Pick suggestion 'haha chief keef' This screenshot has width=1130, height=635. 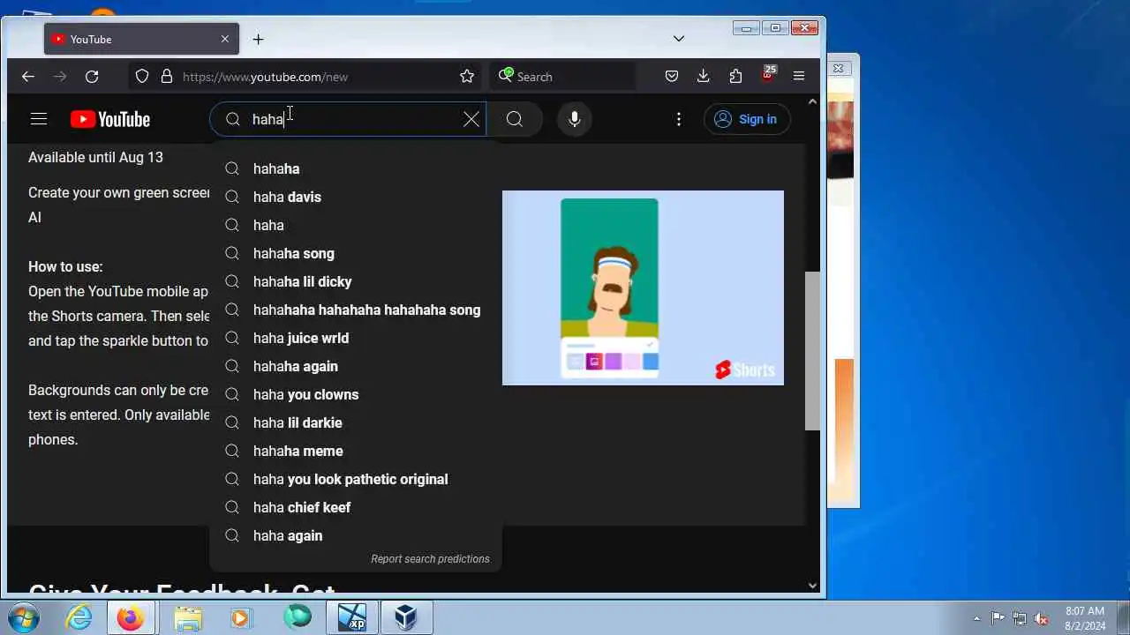point(356,507)
